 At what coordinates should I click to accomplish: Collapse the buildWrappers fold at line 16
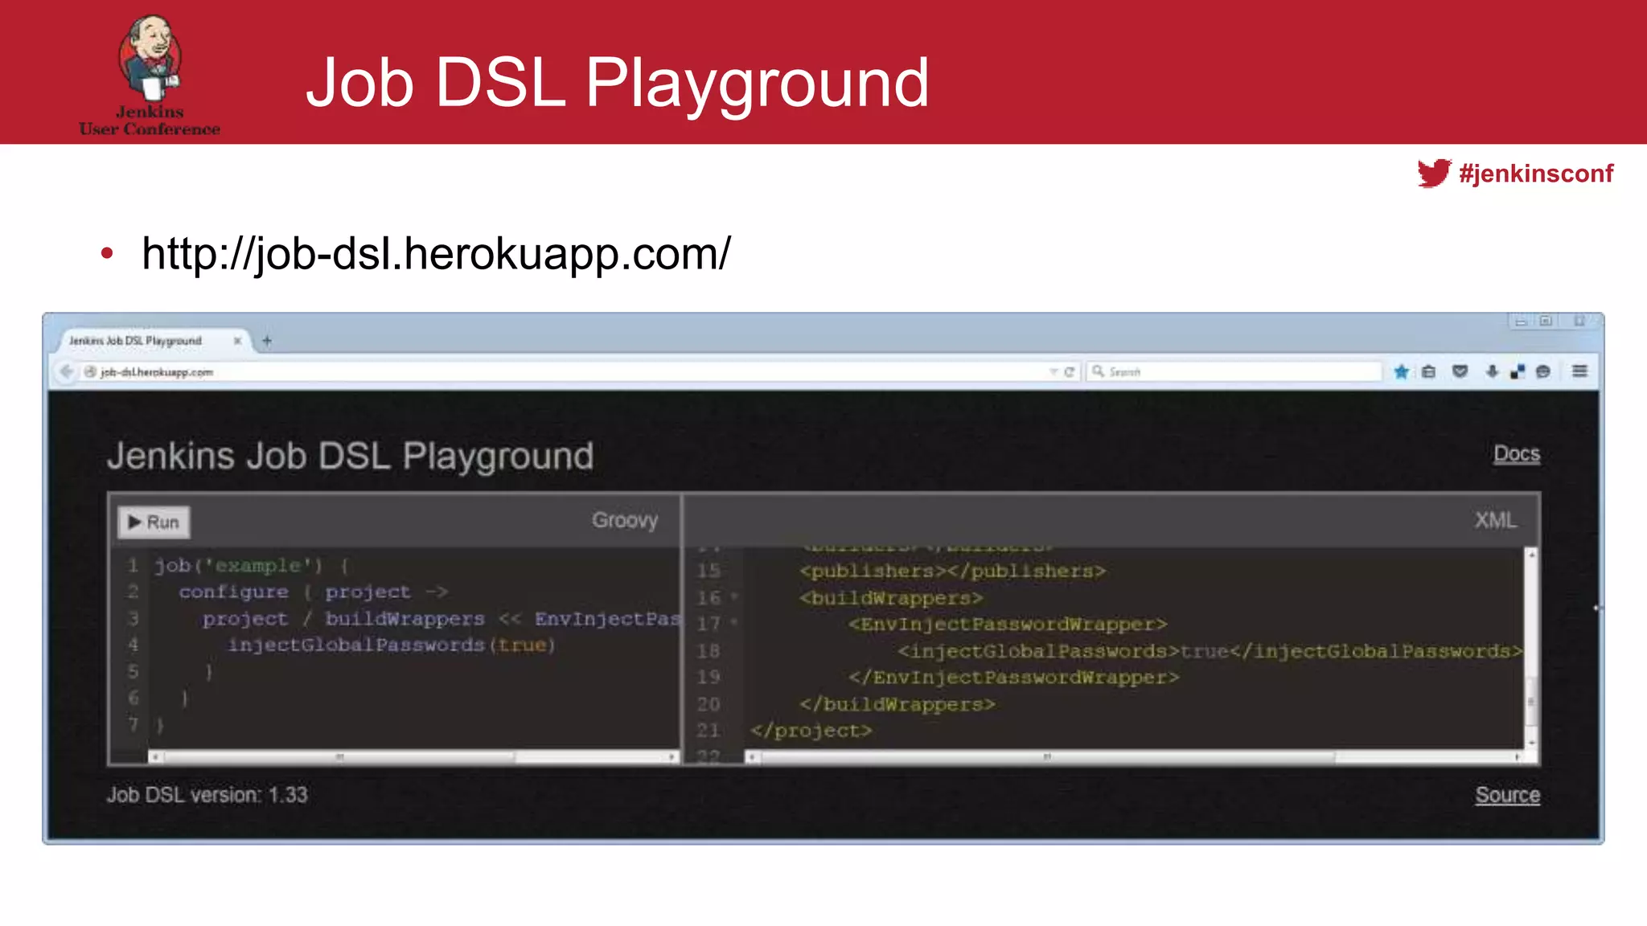pos(734,597)
